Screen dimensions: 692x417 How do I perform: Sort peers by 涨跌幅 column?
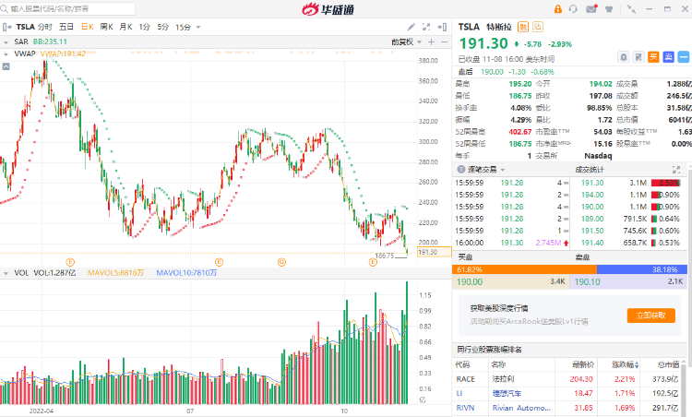coord(625,364)
